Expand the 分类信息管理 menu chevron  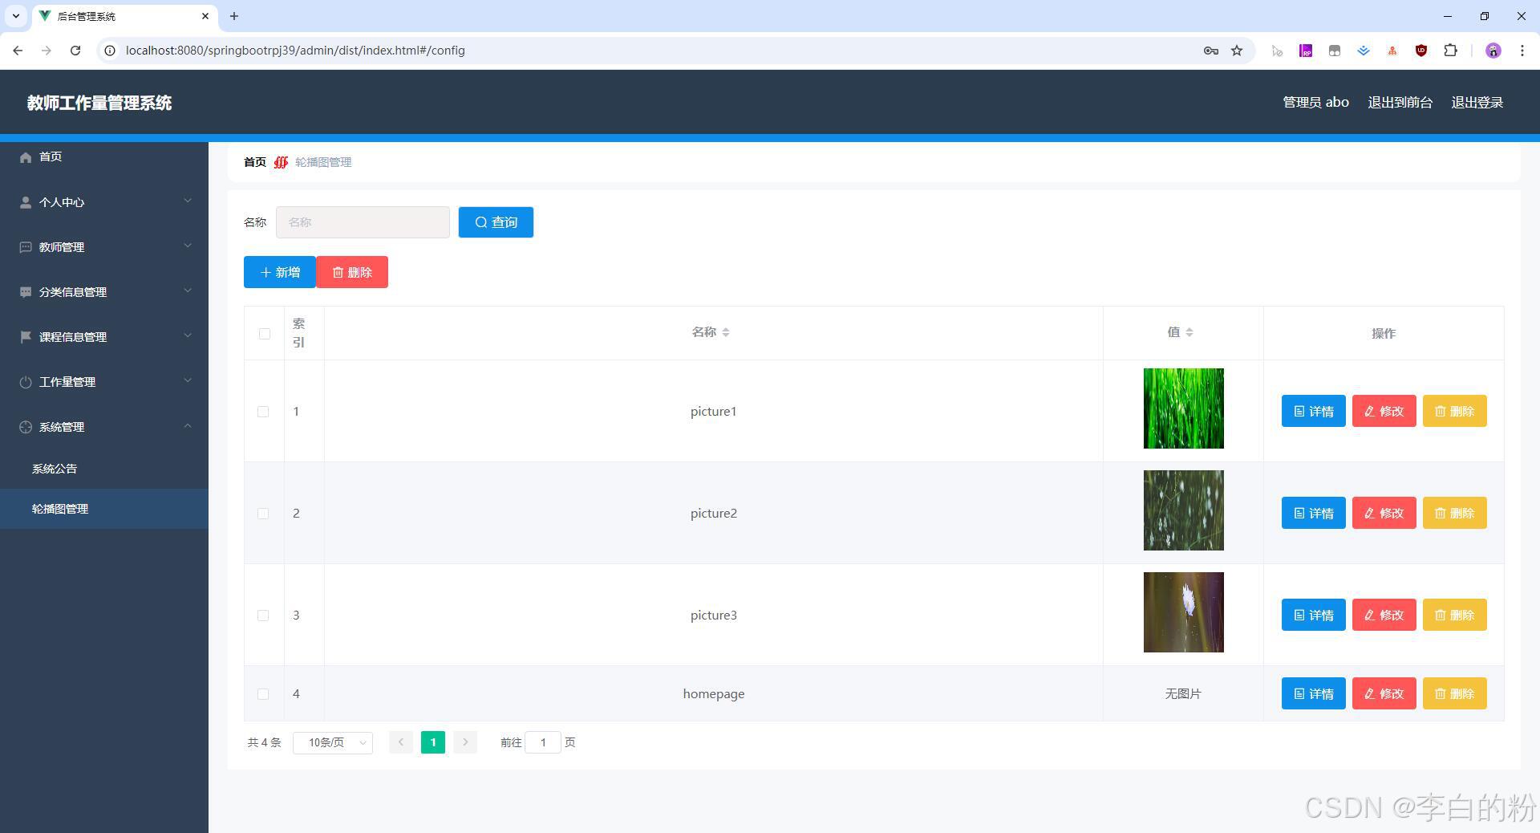(x=188, y=291)
